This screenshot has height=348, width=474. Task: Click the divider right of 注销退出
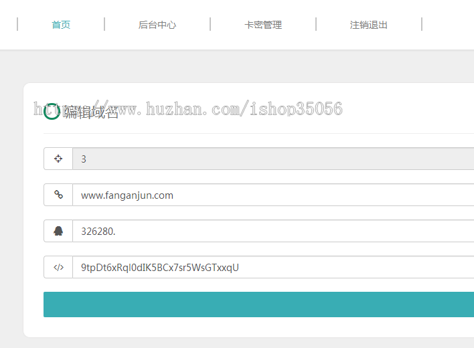422,24
